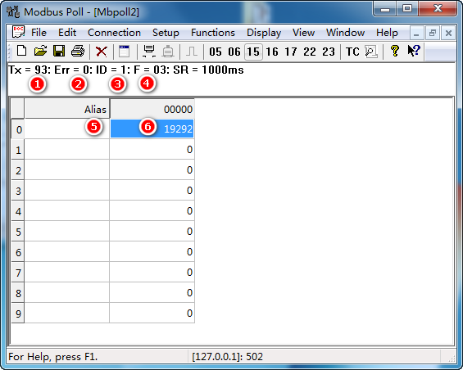The height and width of the screenshot is (370, 463).
Task: Click the New document icon
Action: (21, 52)
